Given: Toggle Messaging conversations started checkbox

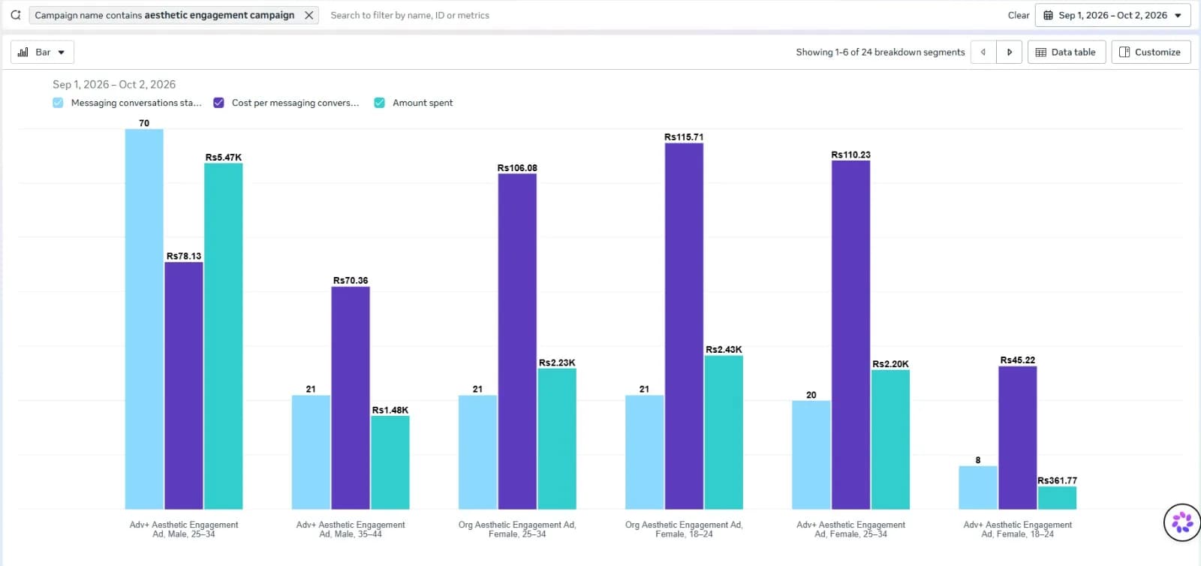Looking at the screenshot, I should pyautogui.click(x=58, y=103).
